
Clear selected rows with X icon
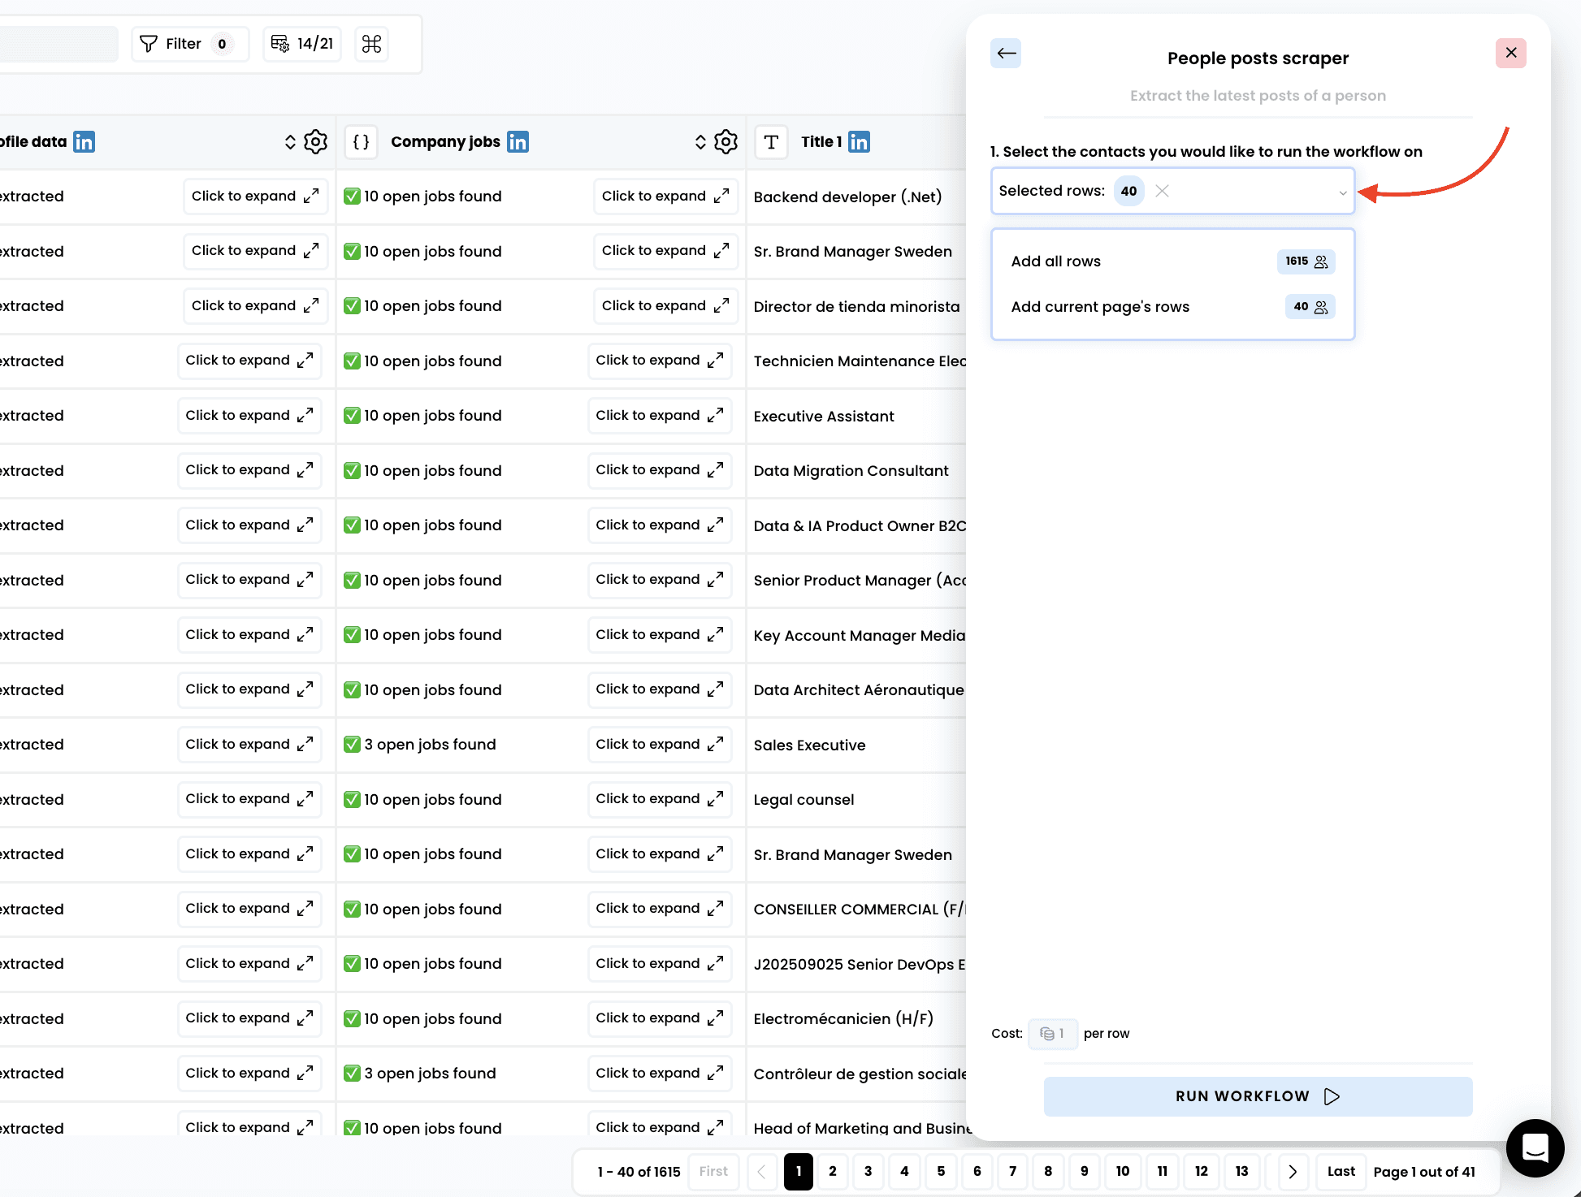tap(1162, 191)
